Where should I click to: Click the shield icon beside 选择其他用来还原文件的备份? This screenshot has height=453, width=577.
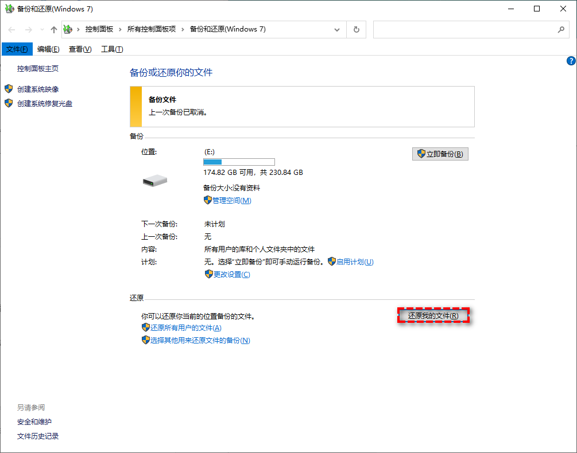[145, 340]
